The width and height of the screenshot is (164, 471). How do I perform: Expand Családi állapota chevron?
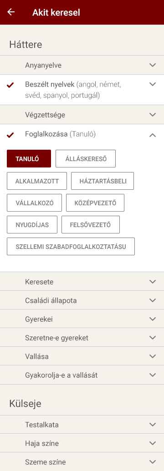point(153,300)
